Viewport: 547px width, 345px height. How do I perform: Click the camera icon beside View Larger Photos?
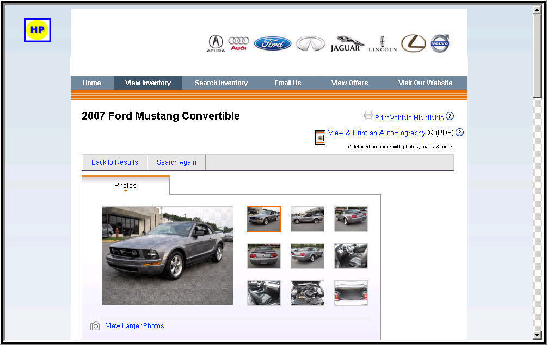coord(95,326)
